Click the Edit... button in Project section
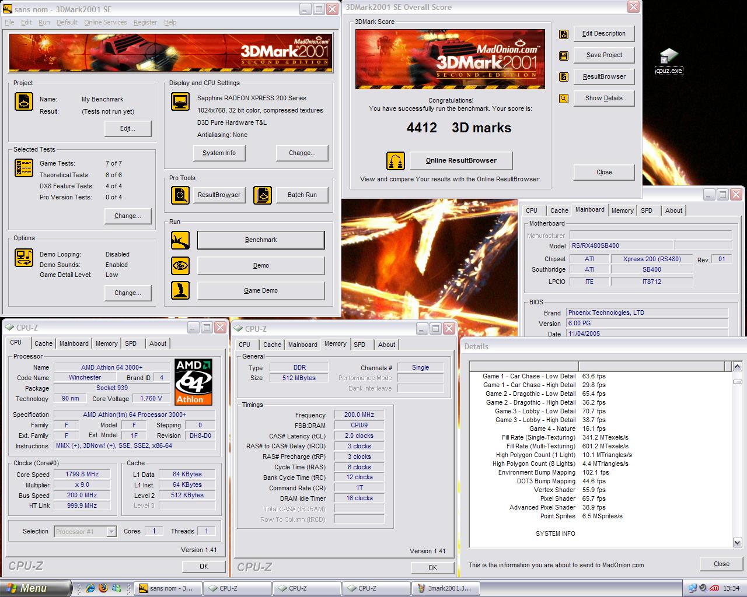The image size is (747, 597). (x=128, y=128)
